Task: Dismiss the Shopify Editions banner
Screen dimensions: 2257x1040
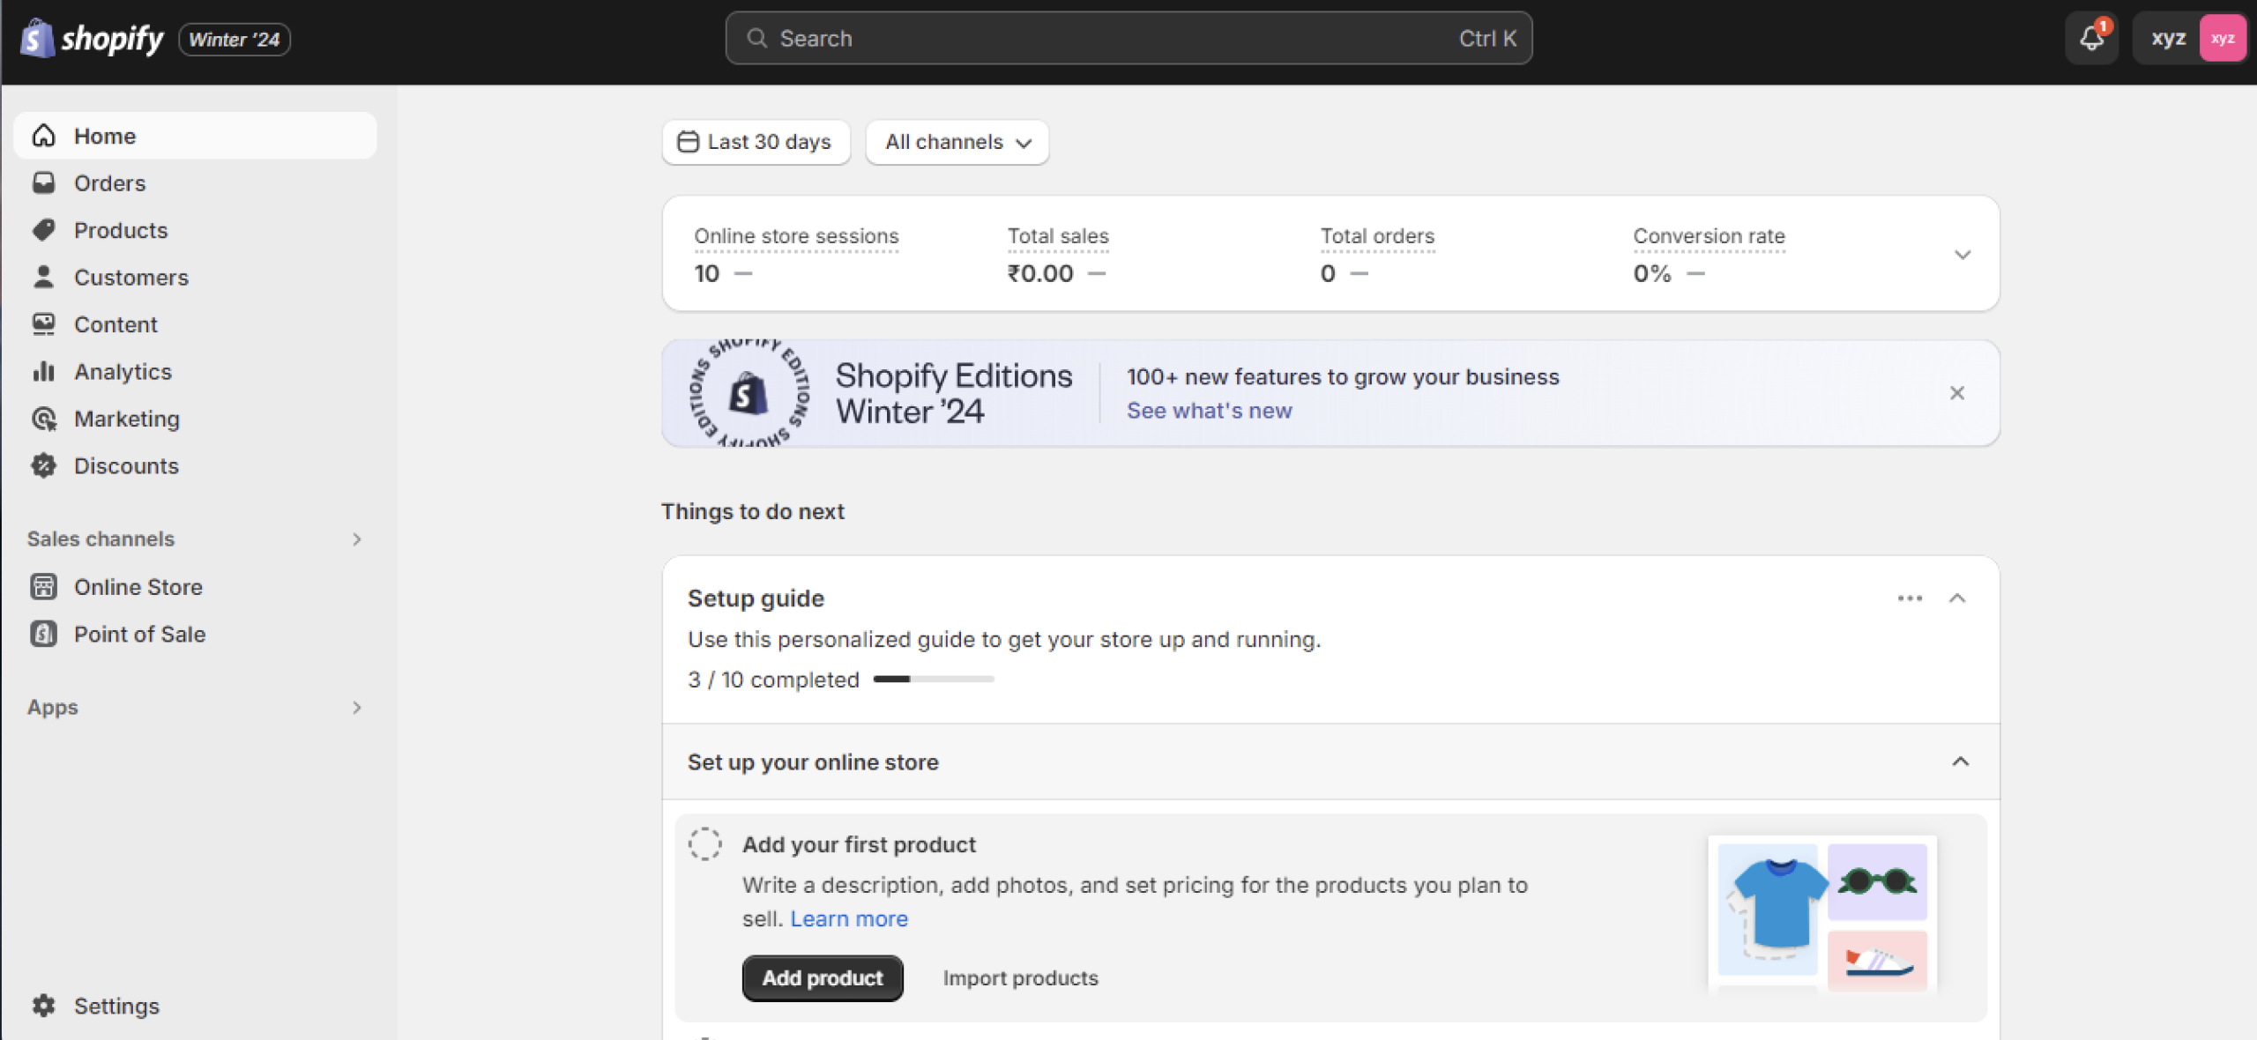Action: pyautogui.click(x=1956, y=393)
